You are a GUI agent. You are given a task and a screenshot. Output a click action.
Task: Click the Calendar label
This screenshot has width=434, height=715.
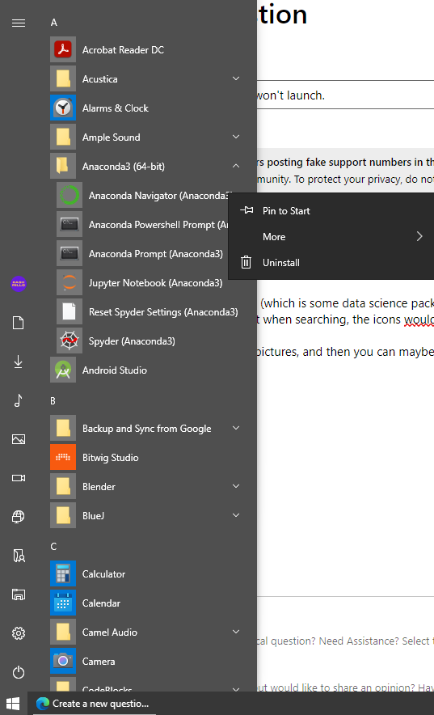[102, 603]
